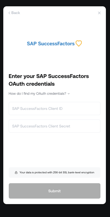Submit the OAuth credentials form
110x217 pixels.
tap(54, 191)
